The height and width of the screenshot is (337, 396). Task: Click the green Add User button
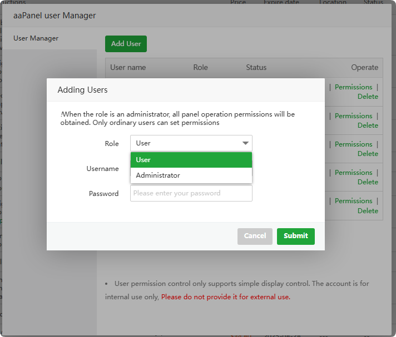pyautogui.click(x=126, y=44)
